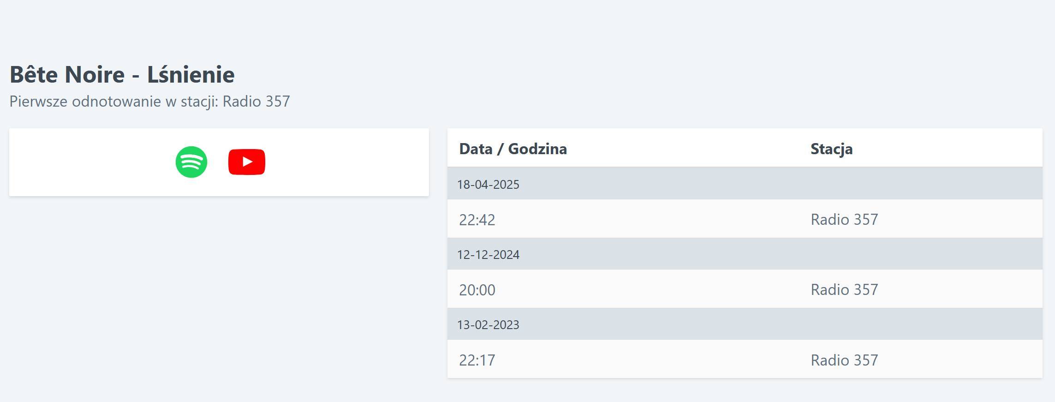Select the 13-02-2023 date row
This screenshot has width=1055, height=402.
point(488,325)
